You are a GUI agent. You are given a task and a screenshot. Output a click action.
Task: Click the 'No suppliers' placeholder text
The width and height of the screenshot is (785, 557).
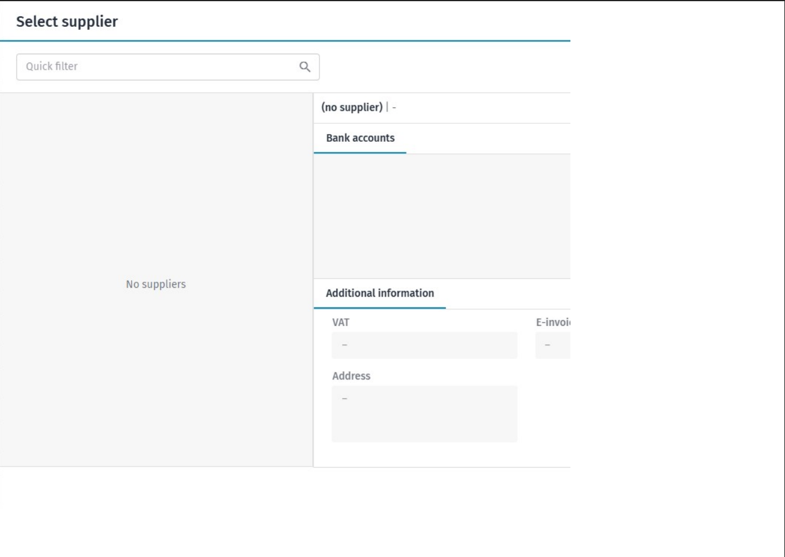tap(156, 284)
